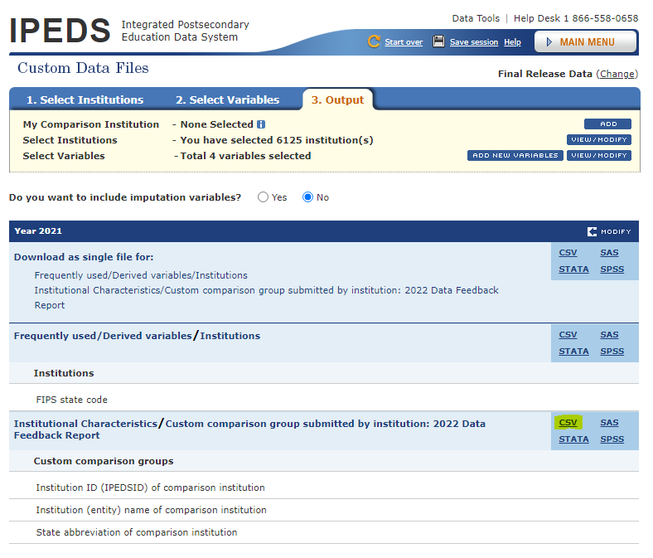Click Institution (entity) name of comparison institution row

323,510
